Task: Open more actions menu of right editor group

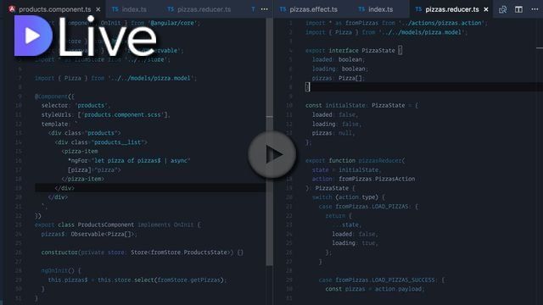Action: [x=535, y=9]
